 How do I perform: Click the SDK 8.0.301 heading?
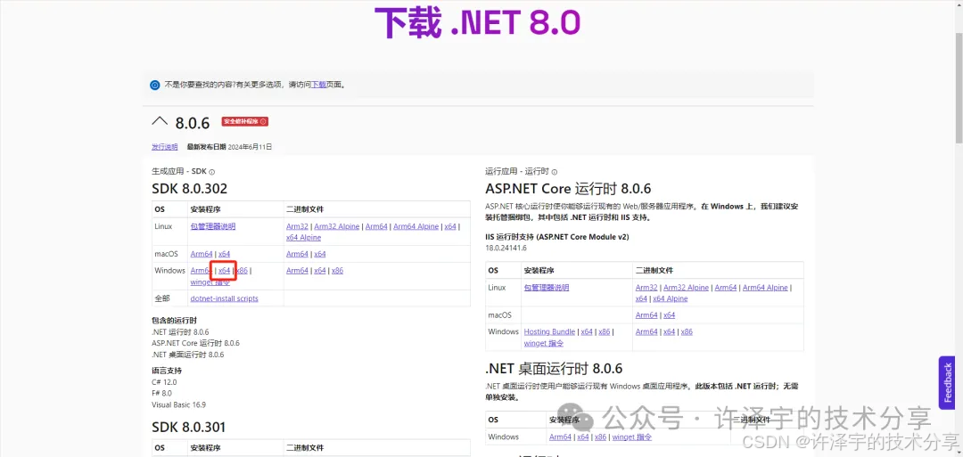click(188, 427)
